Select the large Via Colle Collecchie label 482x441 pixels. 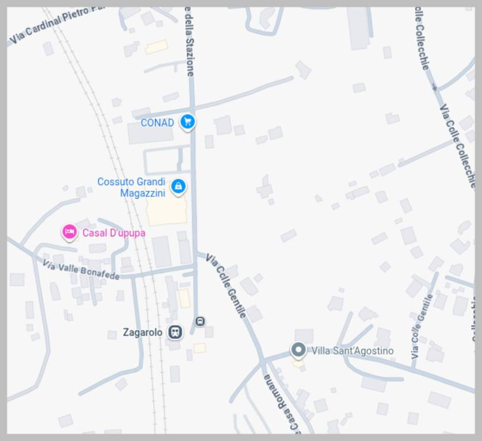458,146
